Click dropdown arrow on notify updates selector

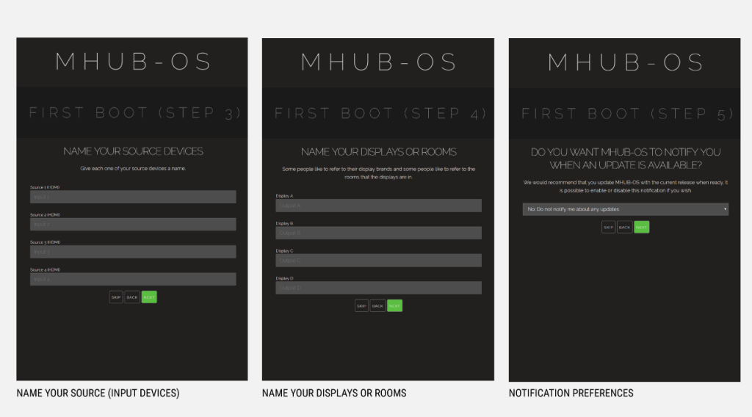pyautogui.click(x=725, y=209)
